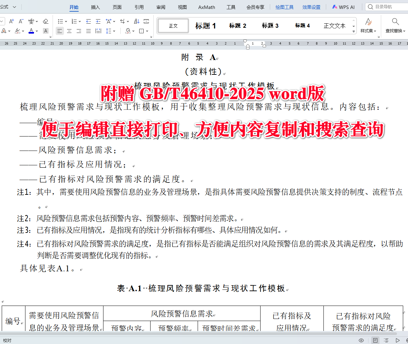
Task: Apply the 标题 1 heading style
Action: 205,25
